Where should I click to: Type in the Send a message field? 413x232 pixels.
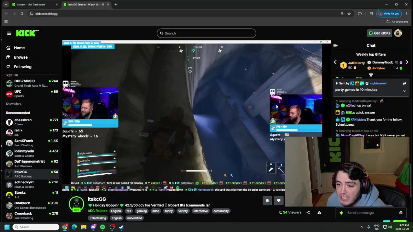[371, 213]
